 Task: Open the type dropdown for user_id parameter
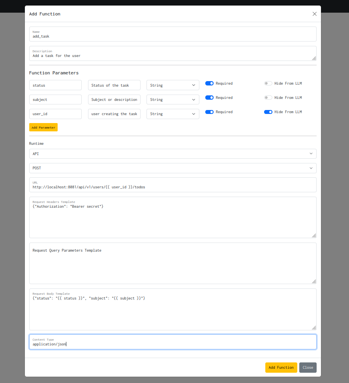click(173, 114)
